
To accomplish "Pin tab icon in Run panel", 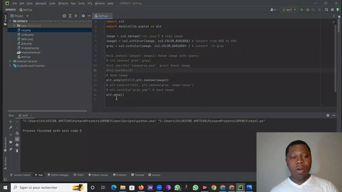I will coord(11,149).
